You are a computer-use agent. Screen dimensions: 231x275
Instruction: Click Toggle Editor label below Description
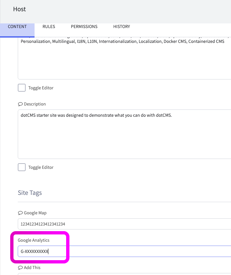point(41,168)
